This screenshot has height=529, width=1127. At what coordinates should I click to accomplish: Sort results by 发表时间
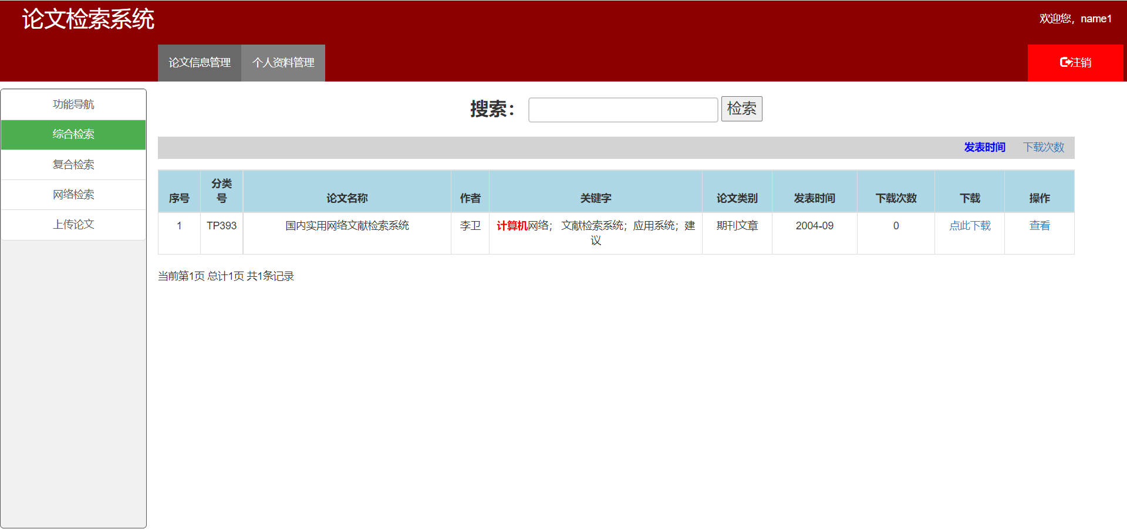tap(984, 147)
